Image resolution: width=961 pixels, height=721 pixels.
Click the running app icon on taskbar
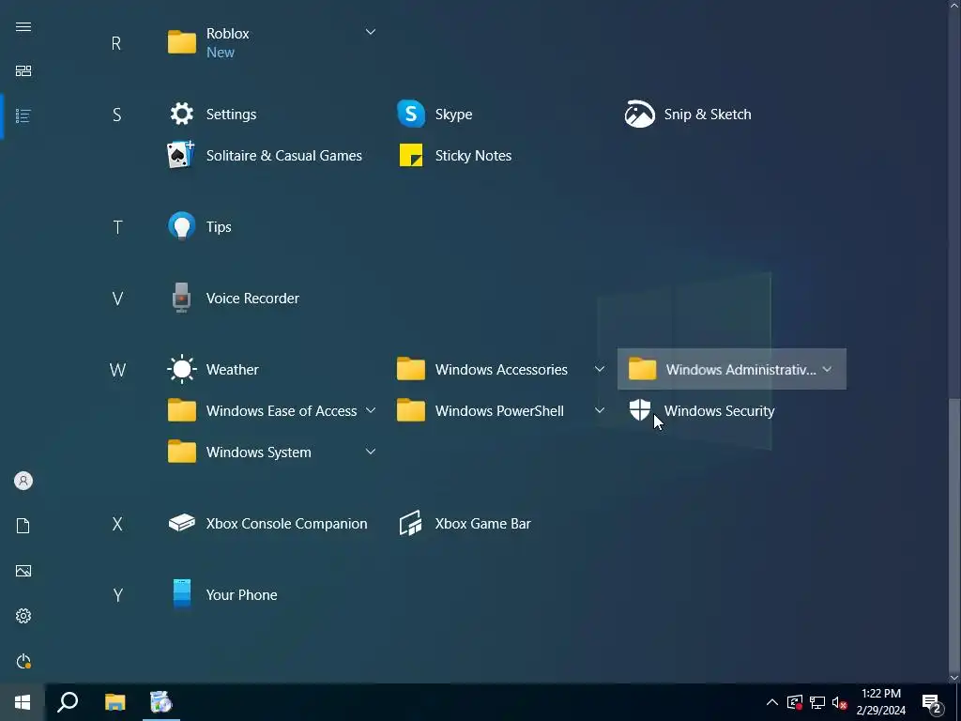tap(161, 702)
